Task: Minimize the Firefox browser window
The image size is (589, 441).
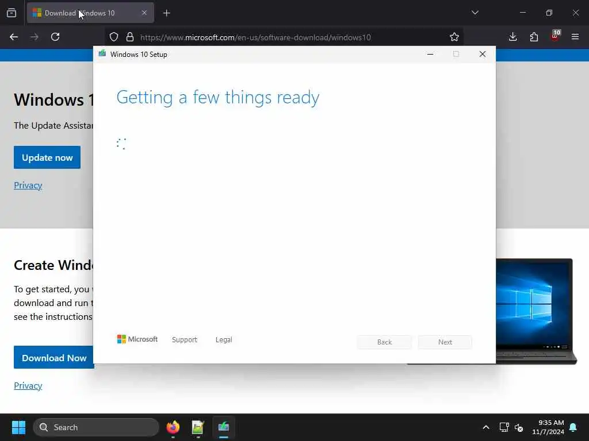Action: click(522, 13)
